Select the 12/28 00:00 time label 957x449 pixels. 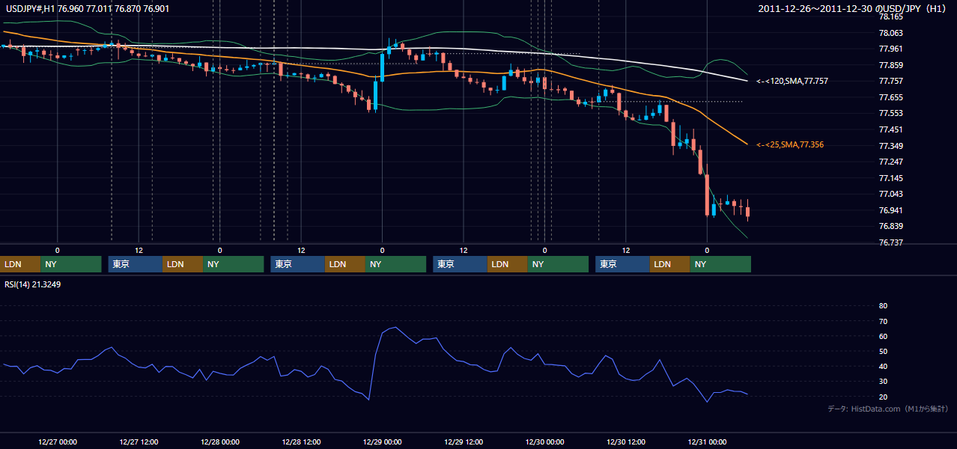(220, 442)
